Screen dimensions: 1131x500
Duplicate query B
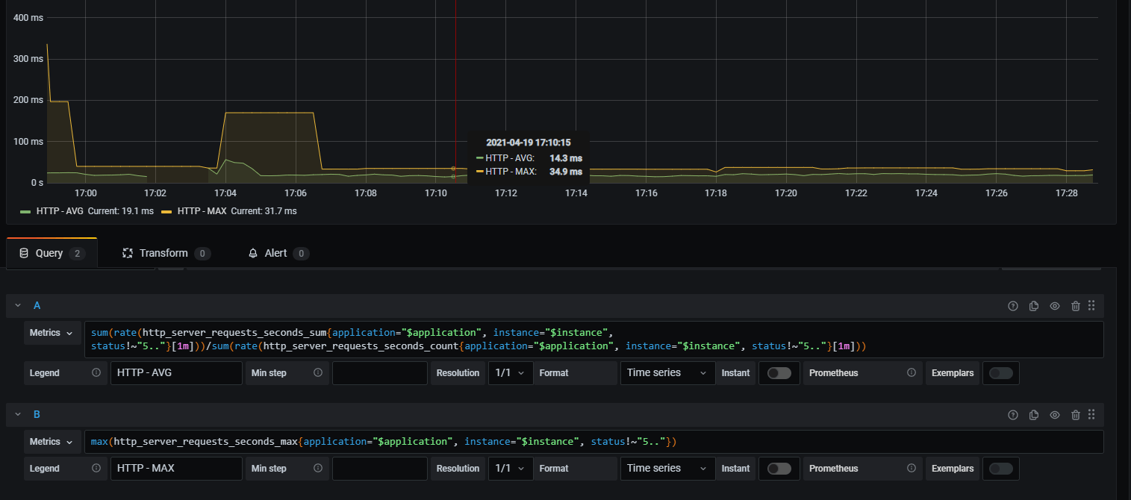1034,415
